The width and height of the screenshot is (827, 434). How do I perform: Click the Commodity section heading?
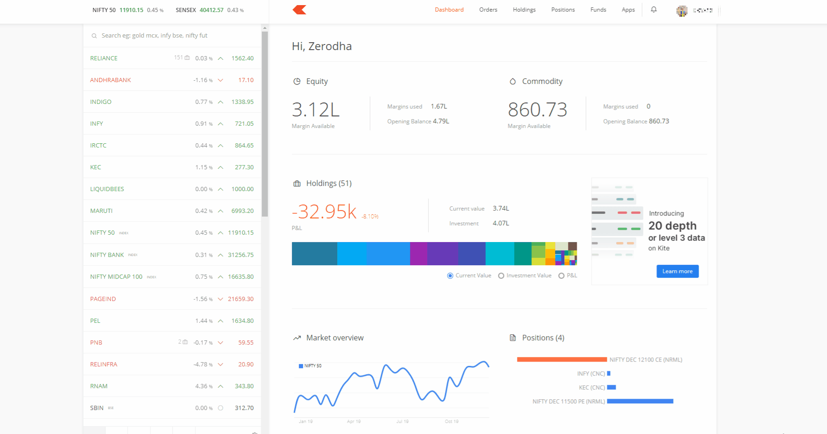542,82
